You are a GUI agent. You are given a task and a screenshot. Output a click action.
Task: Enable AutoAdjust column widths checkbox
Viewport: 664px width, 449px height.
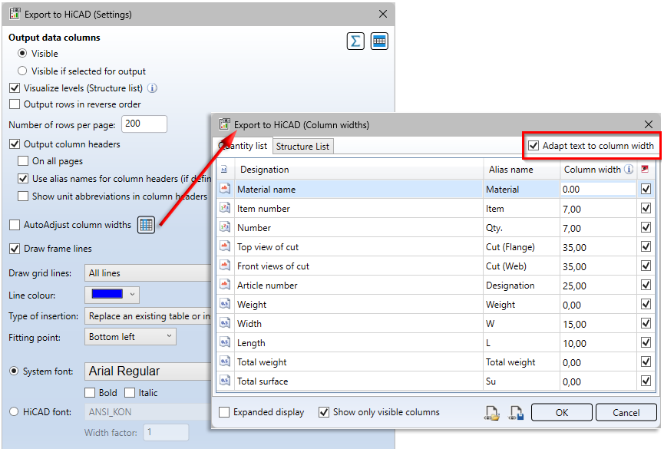(x=15, y=225)
